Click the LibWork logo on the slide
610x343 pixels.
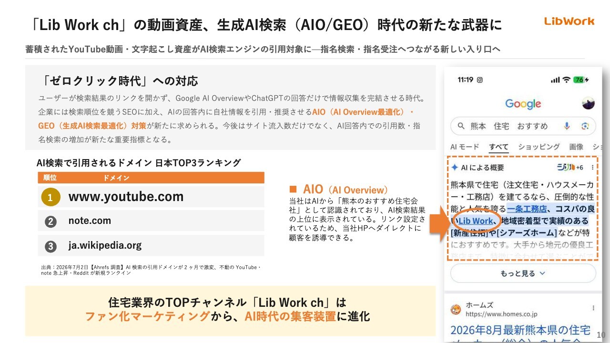click(x=569, y=21)
